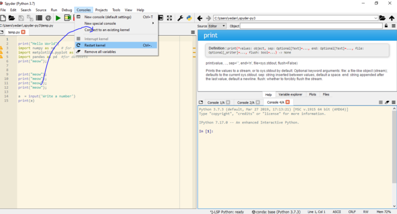Save the current file via floppy icon
Viewport: 397px width, 214px height.
(21, 18)
